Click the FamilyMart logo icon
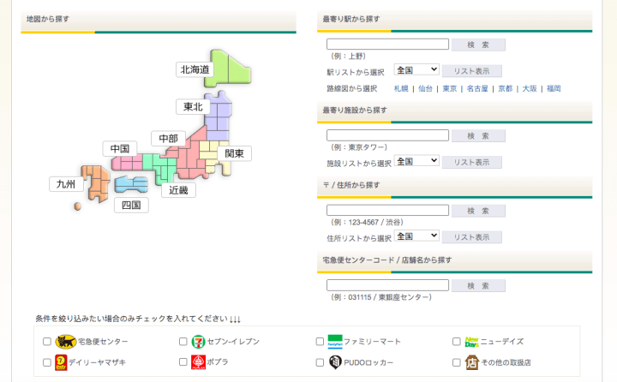The height and width of the screenshot is (382, 617). coord(335,342)
